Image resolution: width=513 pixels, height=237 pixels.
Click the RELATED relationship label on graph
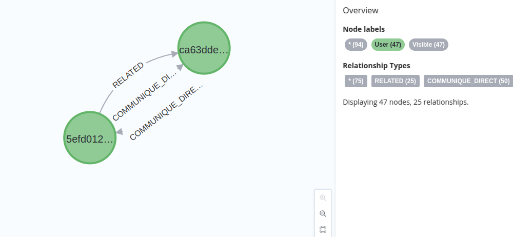click(128, 75)
